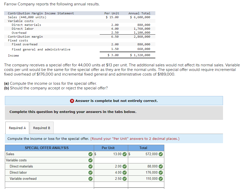Click checkmark next to 4.00 per unit
This screenshot has height=189, width=243.
pos(124,172)
